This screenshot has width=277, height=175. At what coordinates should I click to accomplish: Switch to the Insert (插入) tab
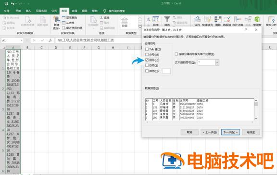tap(28, 11)
